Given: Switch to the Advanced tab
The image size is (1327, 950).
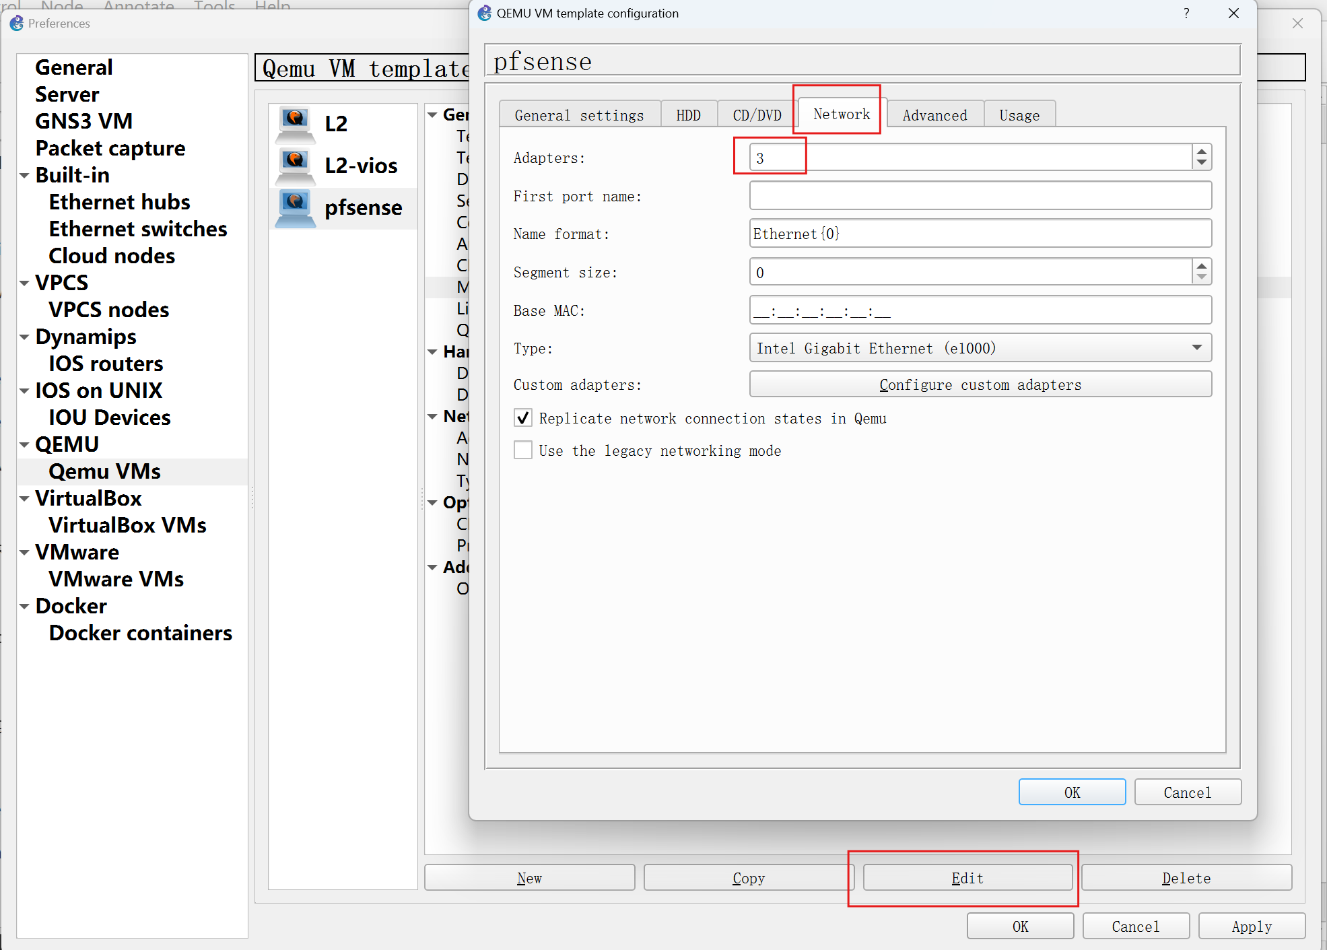Looking at the screenshot, I should [934, 115].
